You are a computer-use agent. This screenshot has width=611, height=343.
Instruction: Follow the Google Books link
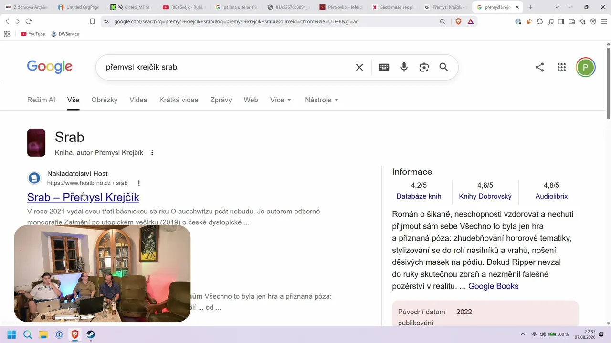tap(493, 286)
